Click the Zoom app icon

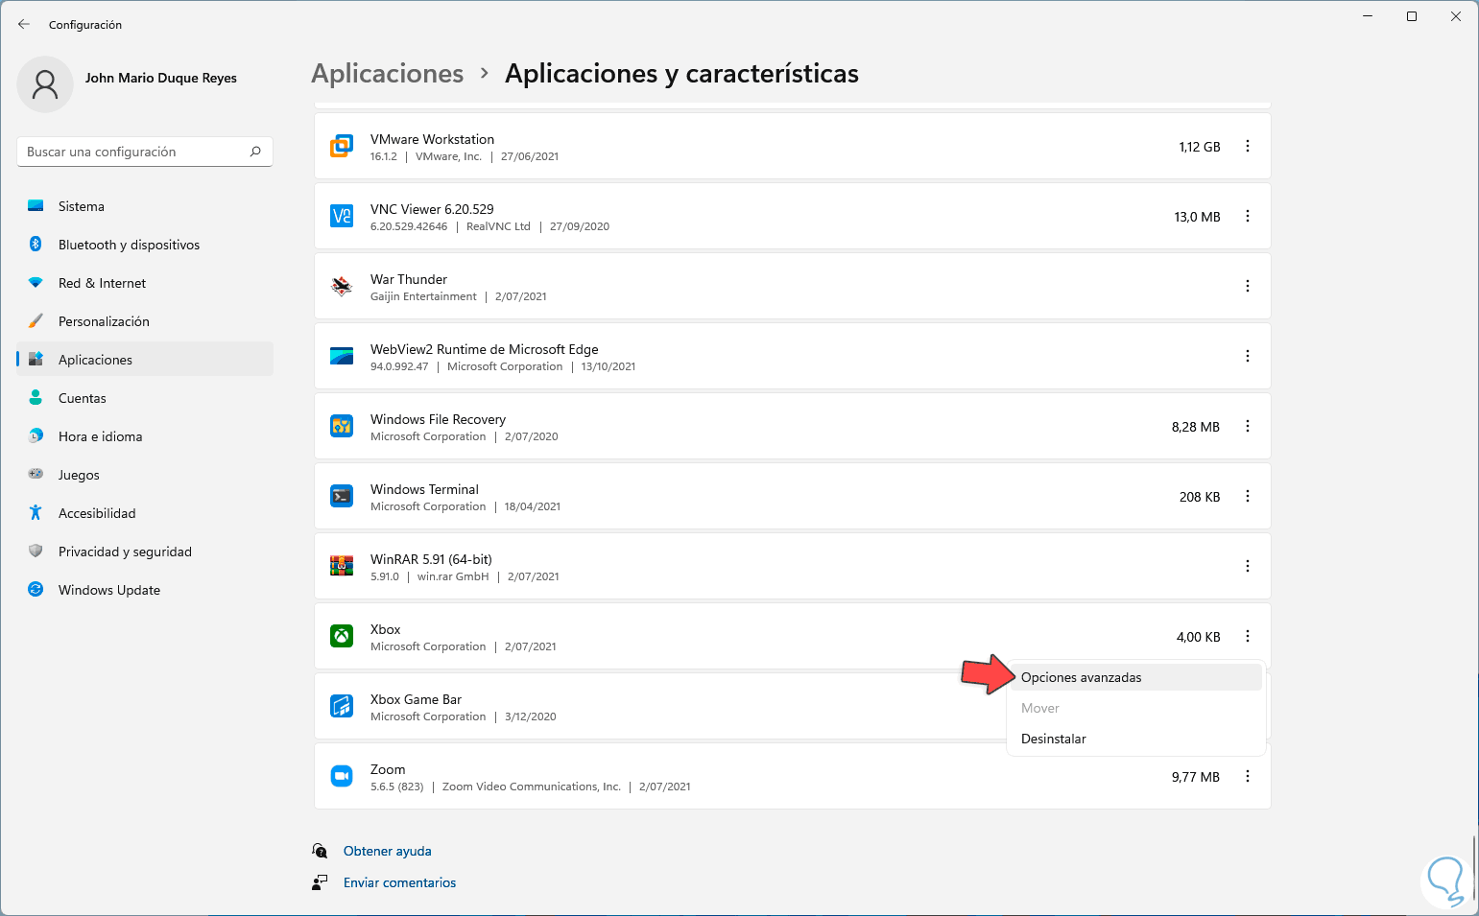342,776
